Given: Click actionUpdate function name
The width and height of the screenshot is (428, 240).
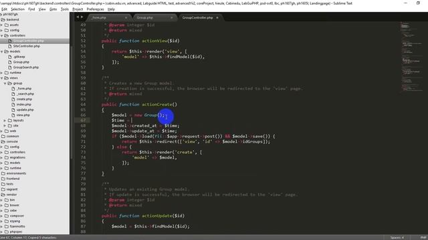Looking at the screenshot, I should pyautogui.click(x=157, y=216).
